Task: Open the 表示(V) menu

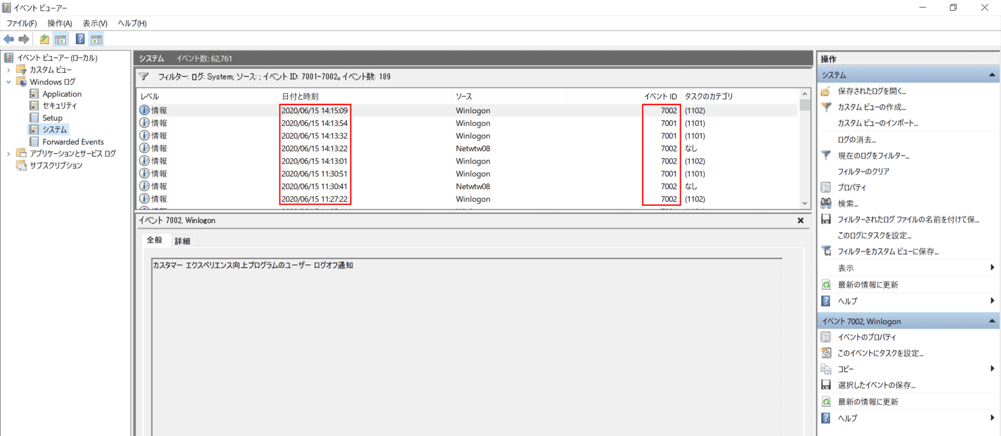Action: [x=95, y=23]
